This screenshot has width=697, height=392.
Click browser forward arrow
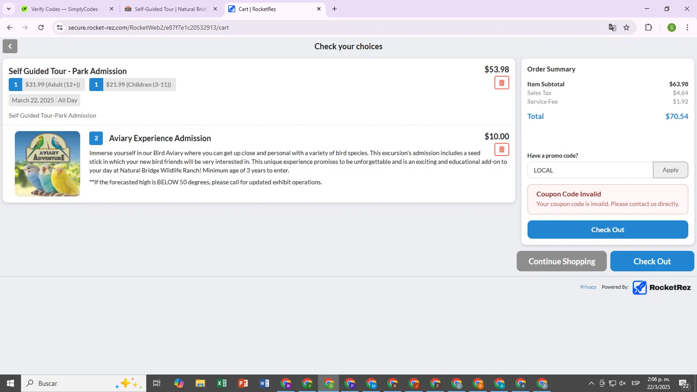pyautogui.click(x=25, y=27)
